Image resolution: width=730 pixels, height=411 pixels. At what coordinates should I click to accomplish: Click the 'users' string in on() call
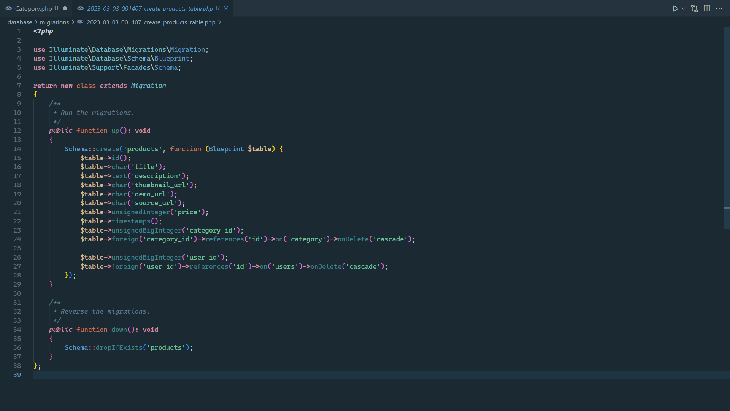coord(285,266)
